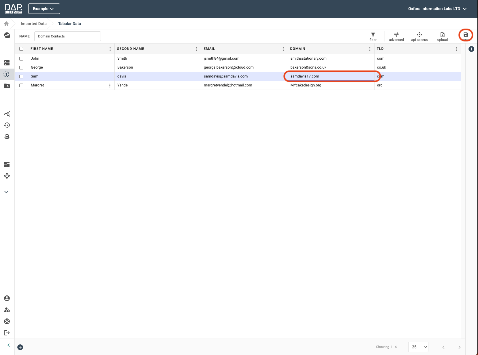Click the logout icon in the sidebar
Screen dimensions: 478x355
[x=7, y=333]
